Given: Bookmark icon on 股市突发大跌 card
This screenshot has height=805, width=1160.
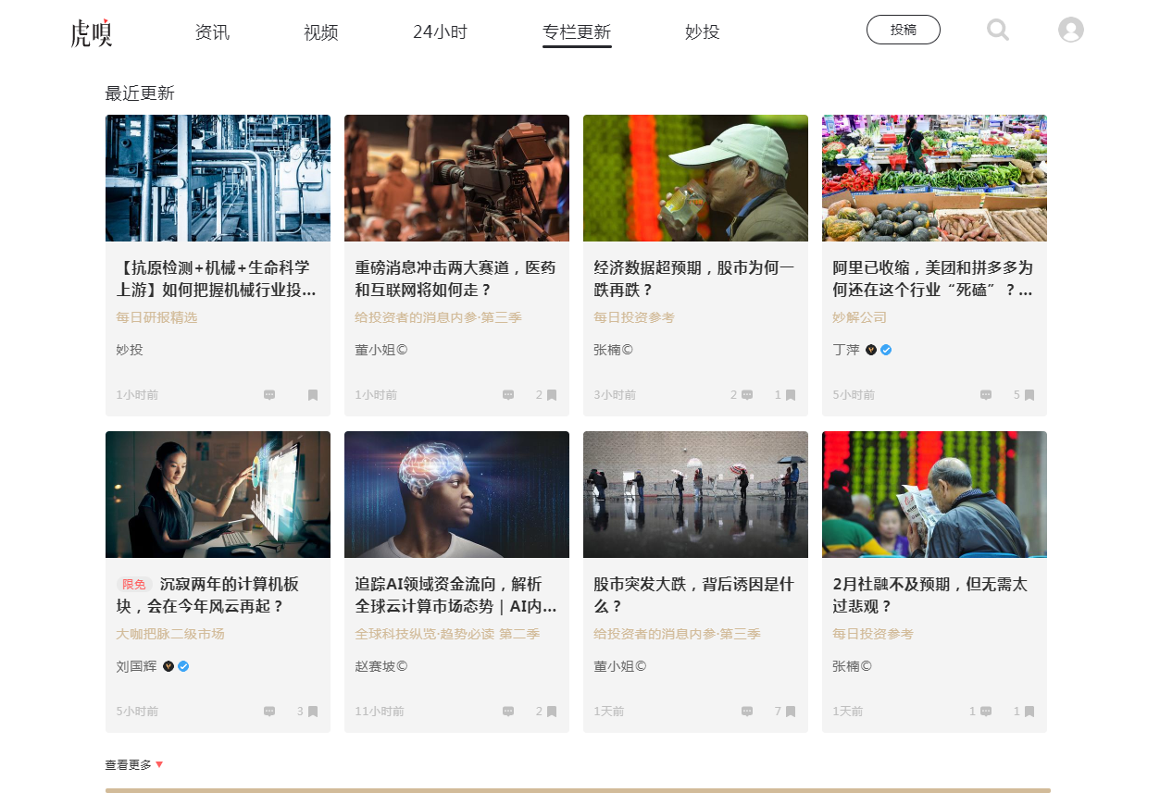Looking at the screenshot, I should [x=791, y=712].
